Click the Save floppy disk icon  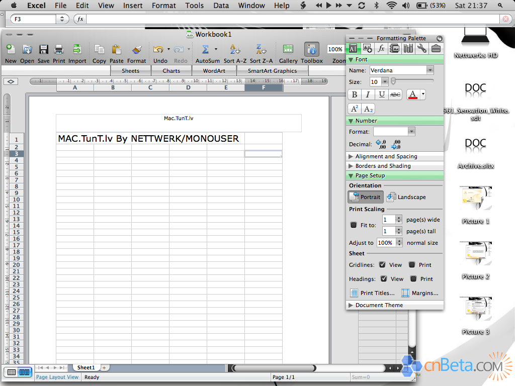pos(43,49)
